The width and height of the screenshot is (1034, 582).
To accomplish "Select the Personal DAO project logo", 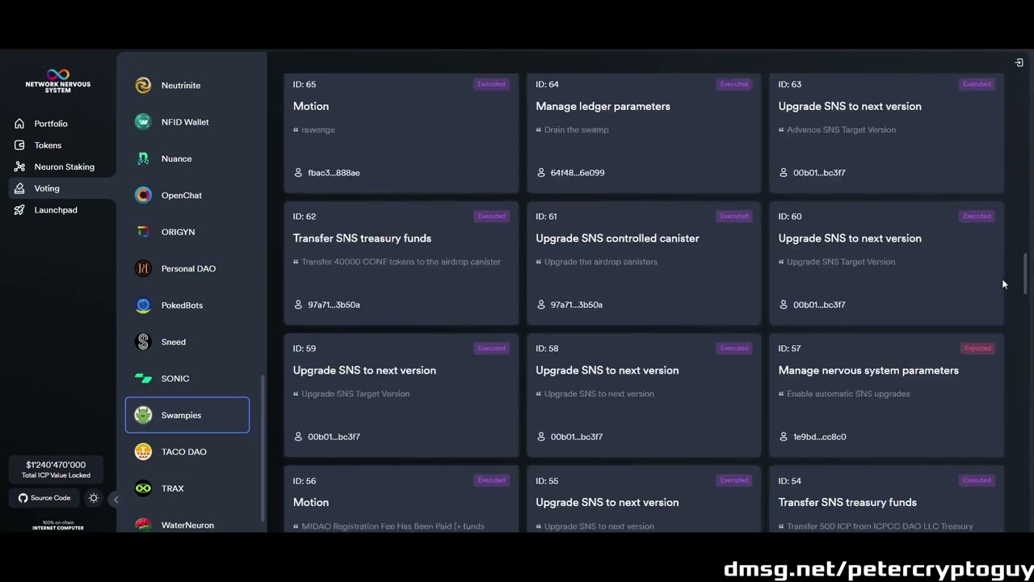I will click(143, 268).
